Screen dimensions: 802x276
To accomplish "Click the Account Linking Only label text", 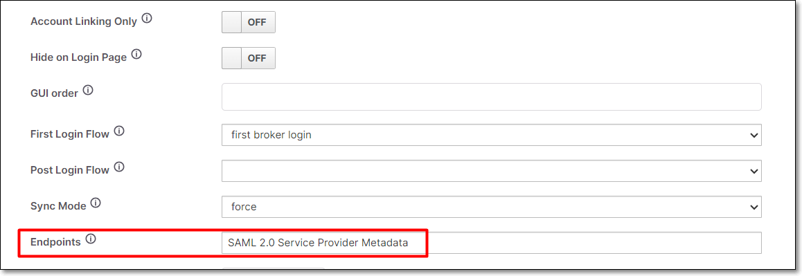I will (84, 22).
